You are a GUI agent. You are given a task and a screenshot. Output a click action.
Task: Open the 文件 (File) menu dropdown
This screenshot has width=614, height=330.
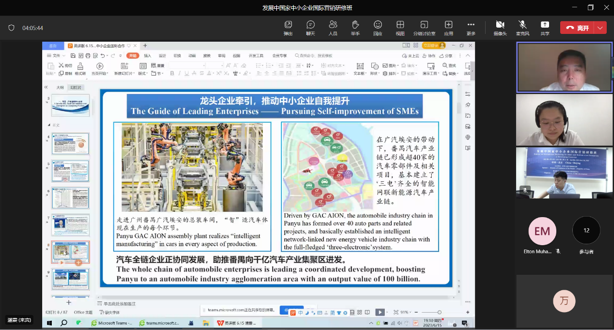coord(56,56)
